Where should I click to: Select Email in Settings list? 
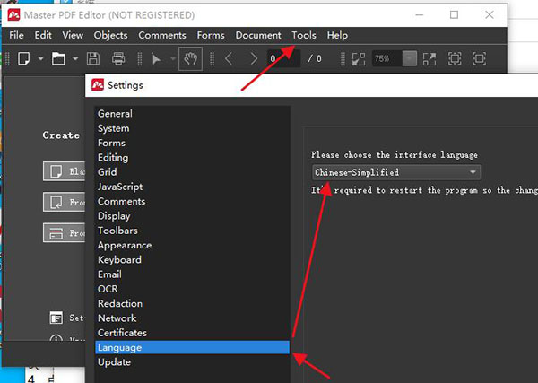[x=193, y=274]
